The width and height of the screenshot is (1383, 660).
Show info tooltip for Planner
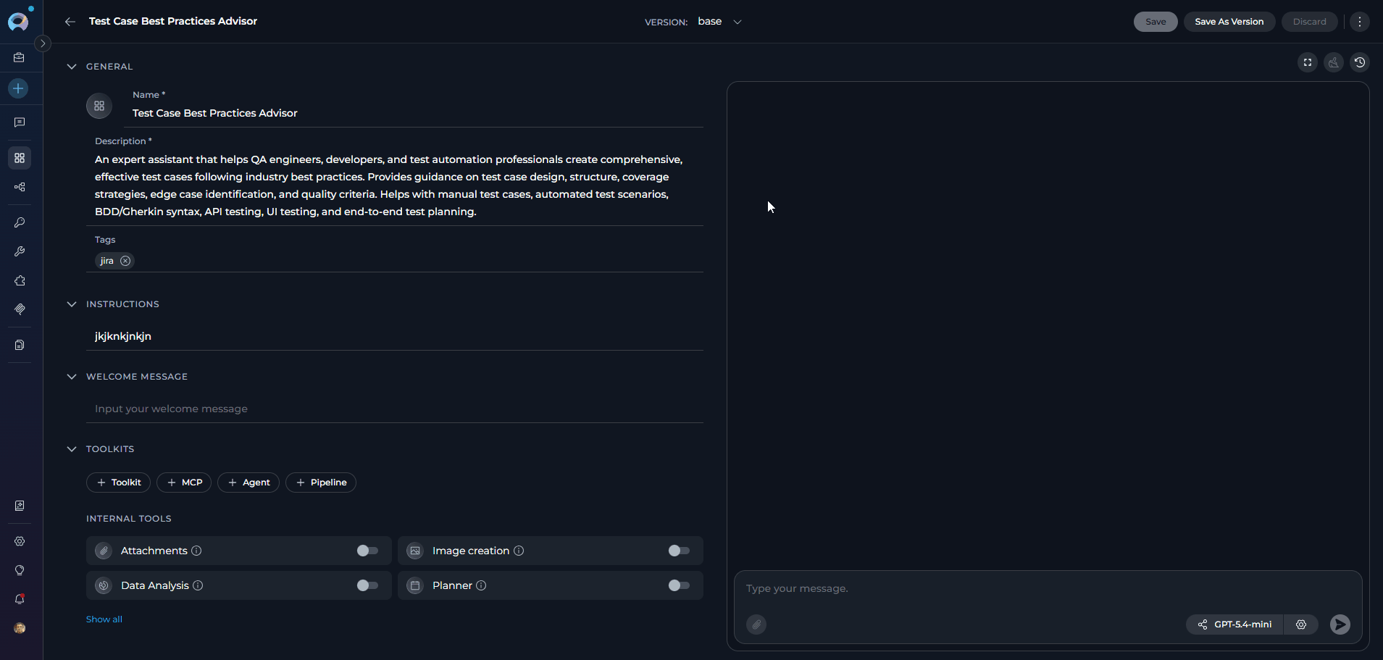(481, 585)
